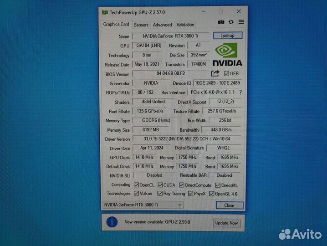Screen dimensions: 327x246
Task: Select the Graphics Card tab
Action: tap(116, 24)
